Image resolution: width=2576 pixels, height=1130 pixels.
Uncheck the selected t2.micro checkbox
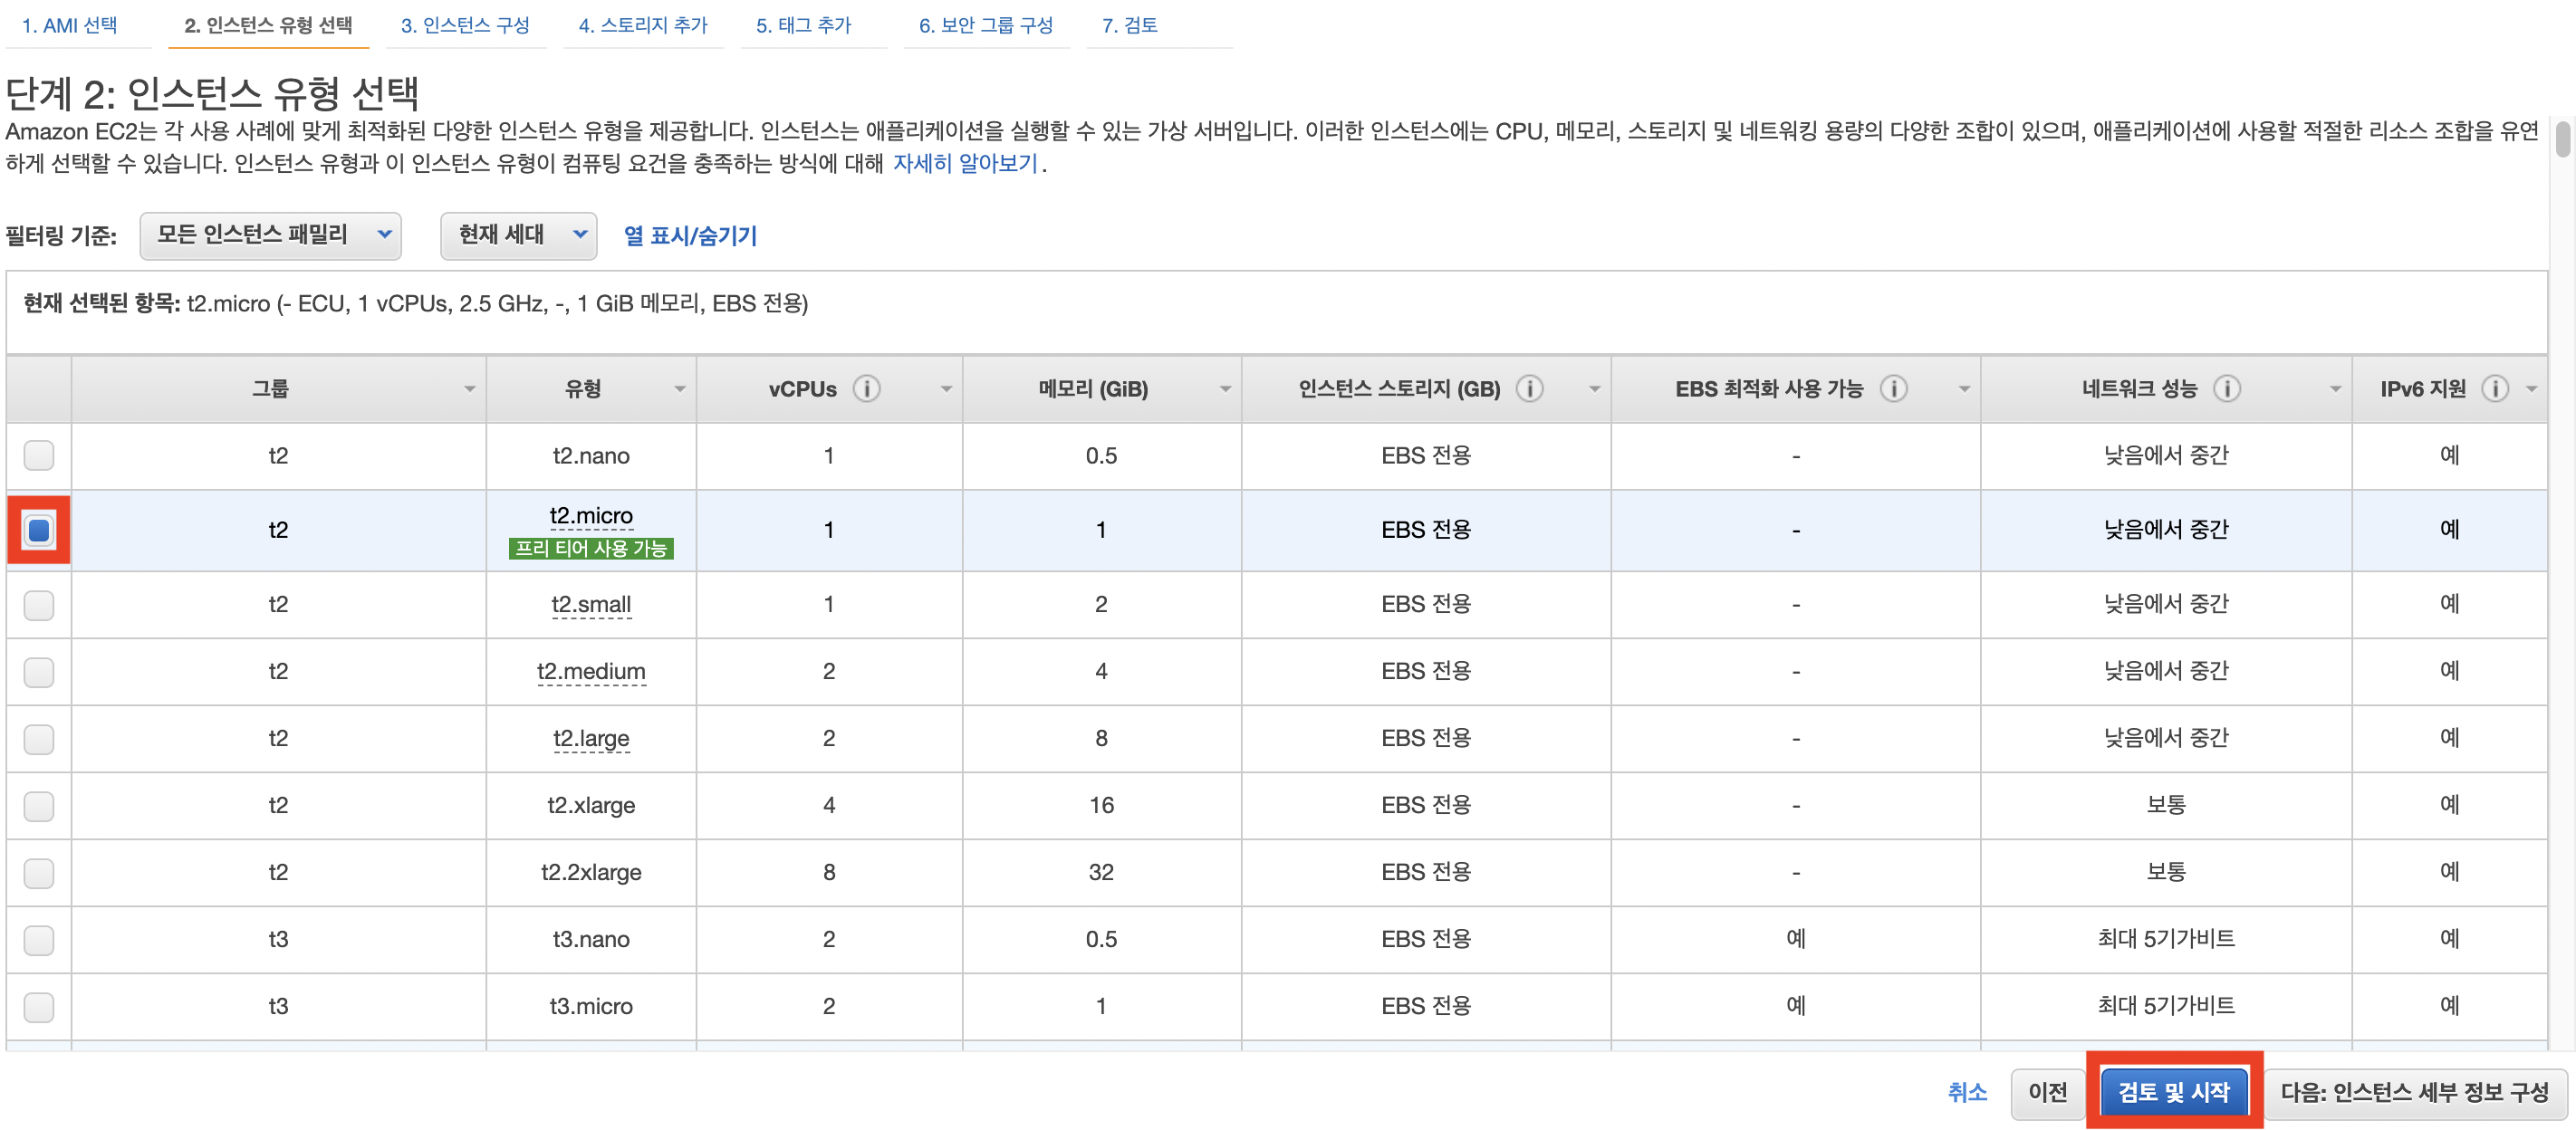[x=39, y=530]
